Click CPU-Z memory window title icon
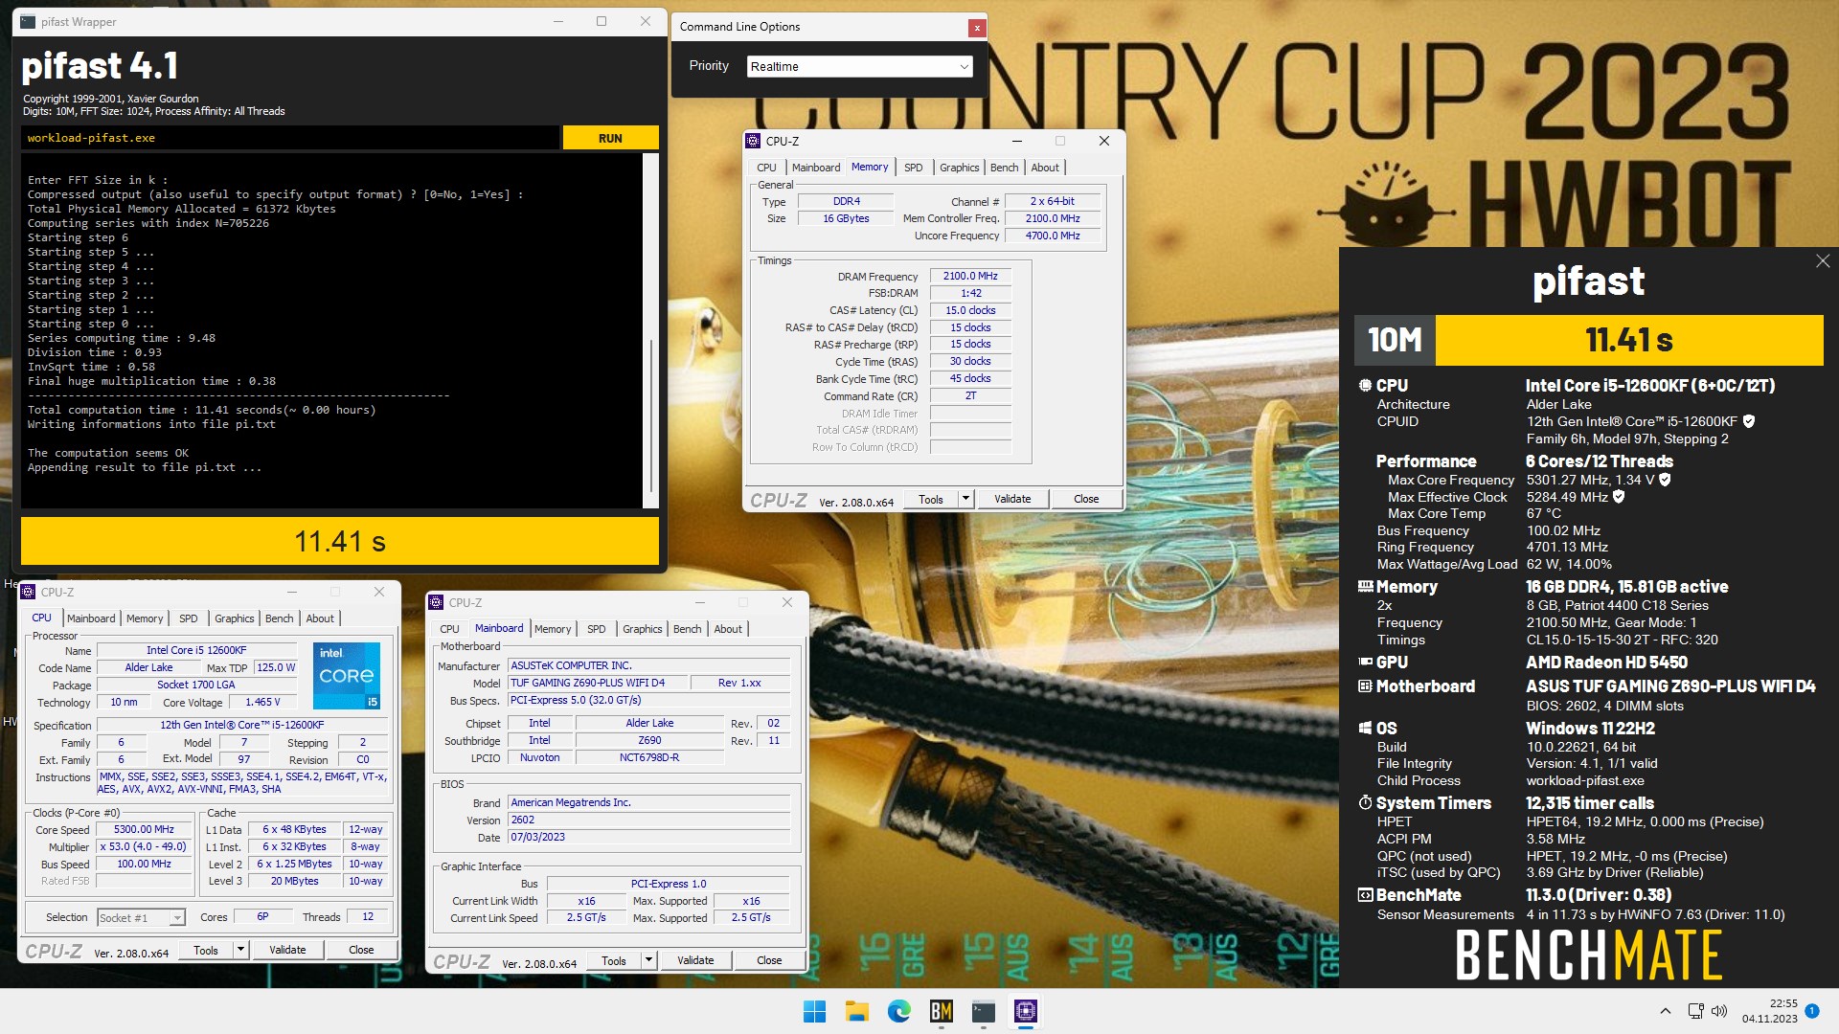 tap(754, 141)
